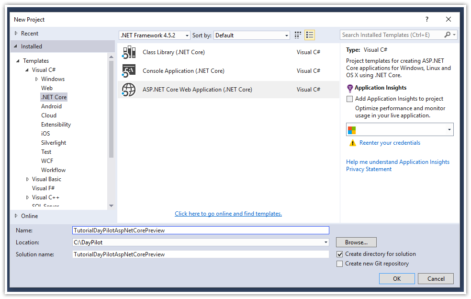Click the search magnifier icon

(x=447, y=35)
